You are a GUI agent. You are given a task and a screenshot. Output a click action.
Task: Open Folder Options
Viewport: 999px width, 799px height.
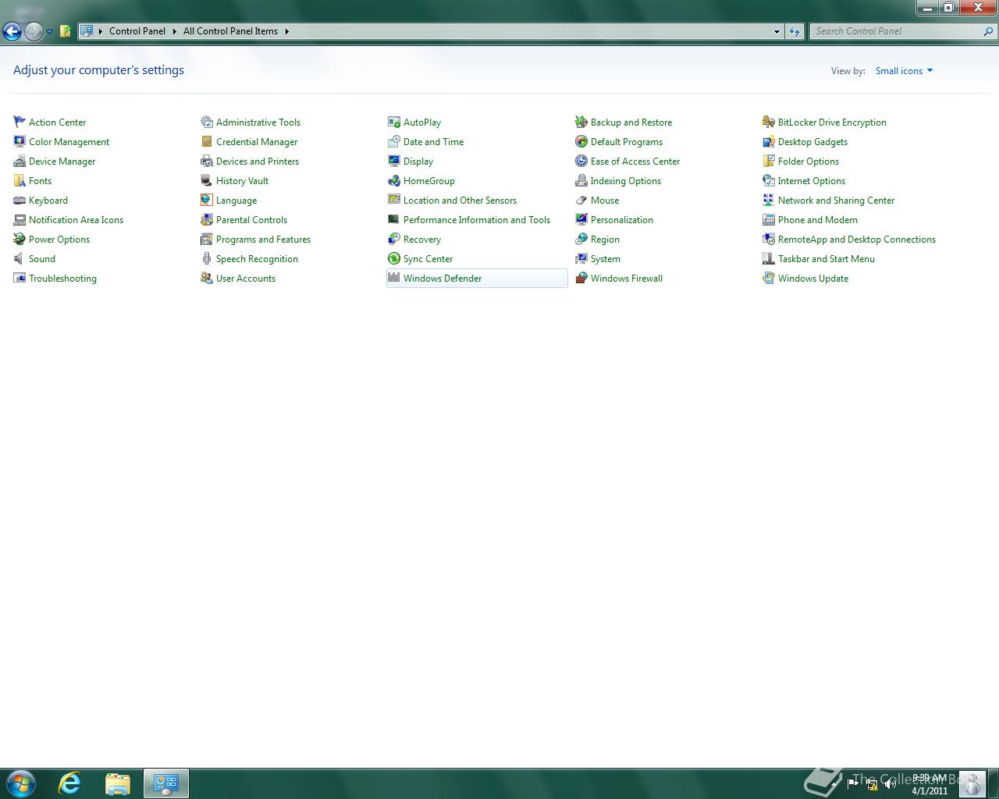pyautogui.click(x=809, y=162)
